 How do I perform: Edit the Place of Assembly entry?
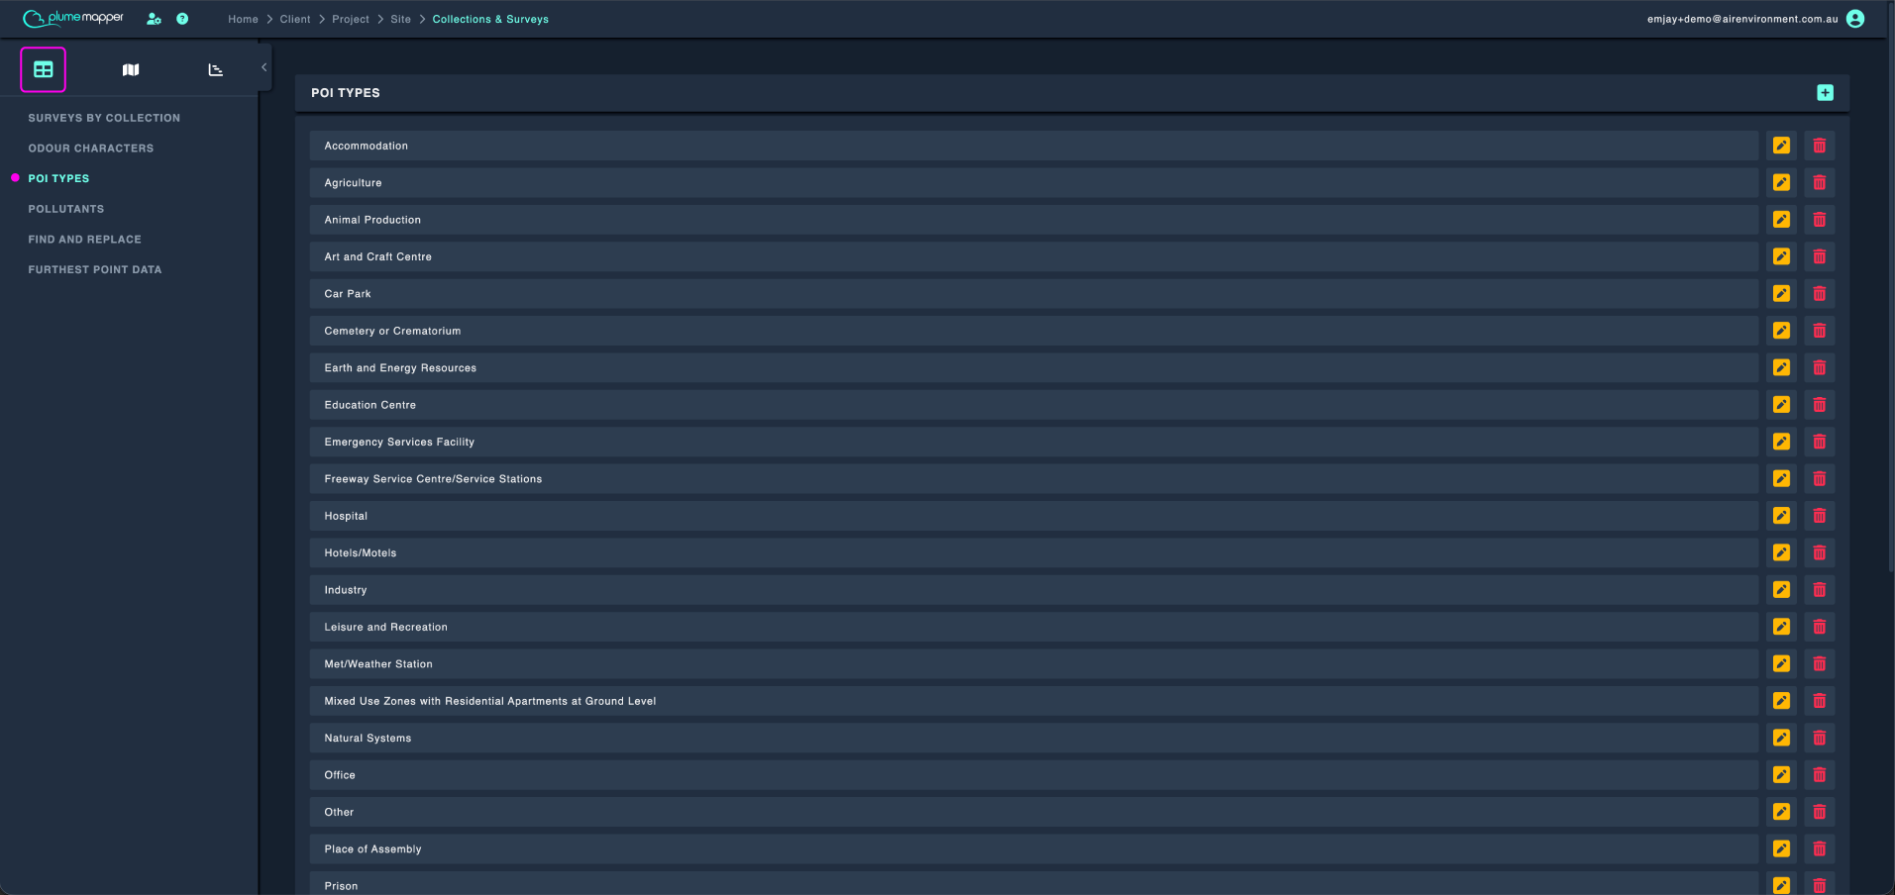(x=1781, y=849)
